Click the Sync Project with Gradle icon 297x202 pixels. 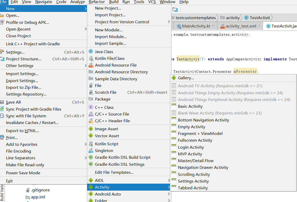(2, 109)
